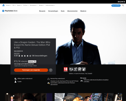Click the Remote Play ondersteund text
Image resolution: width=126 pixels, height=101 pixels.
[x=58, y=79]
